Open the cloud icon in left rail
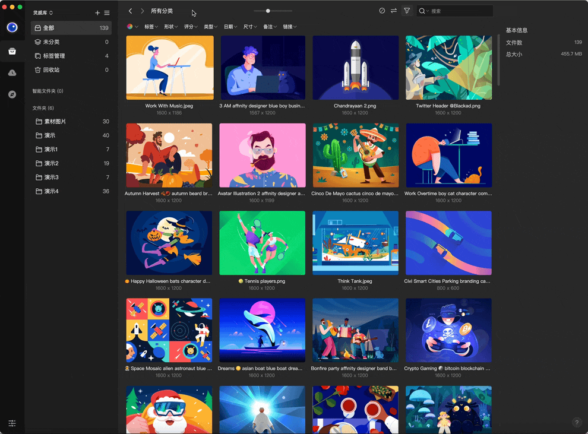The height and width of the screenshot is (434, 588). click(12, 72)
